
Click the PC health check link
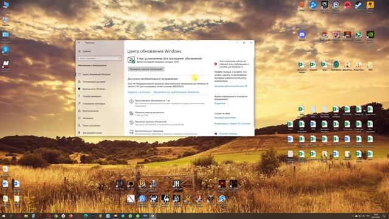point(231,86)
